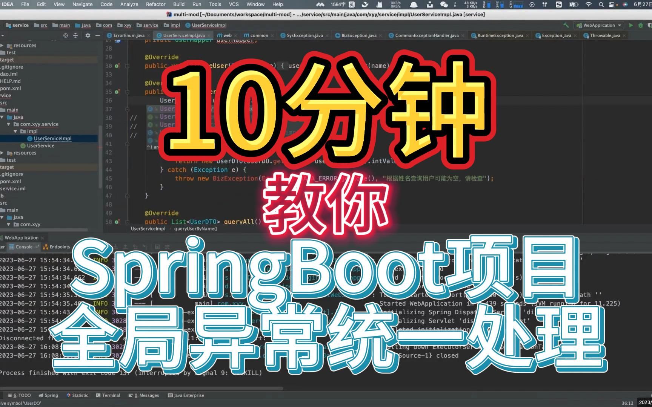652x407 pixels.
Task: Run WebApplication with the green play icon
Action: coord(631,25)
